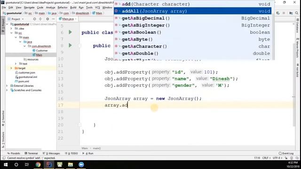Open File Explorer from the taskbar

click(71, 165)
